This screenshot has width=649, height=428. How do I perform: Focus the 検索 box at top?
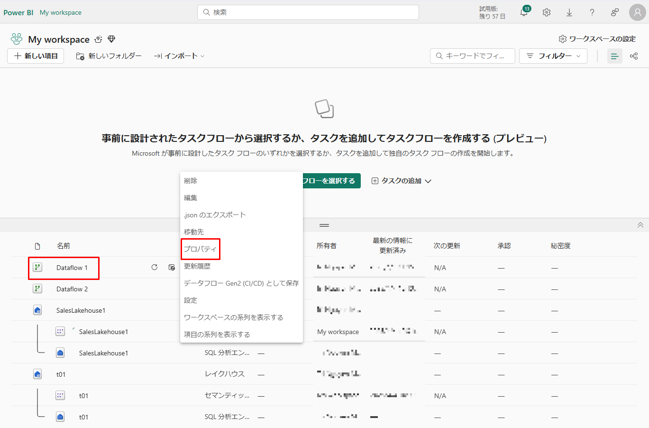click(308, 12)
